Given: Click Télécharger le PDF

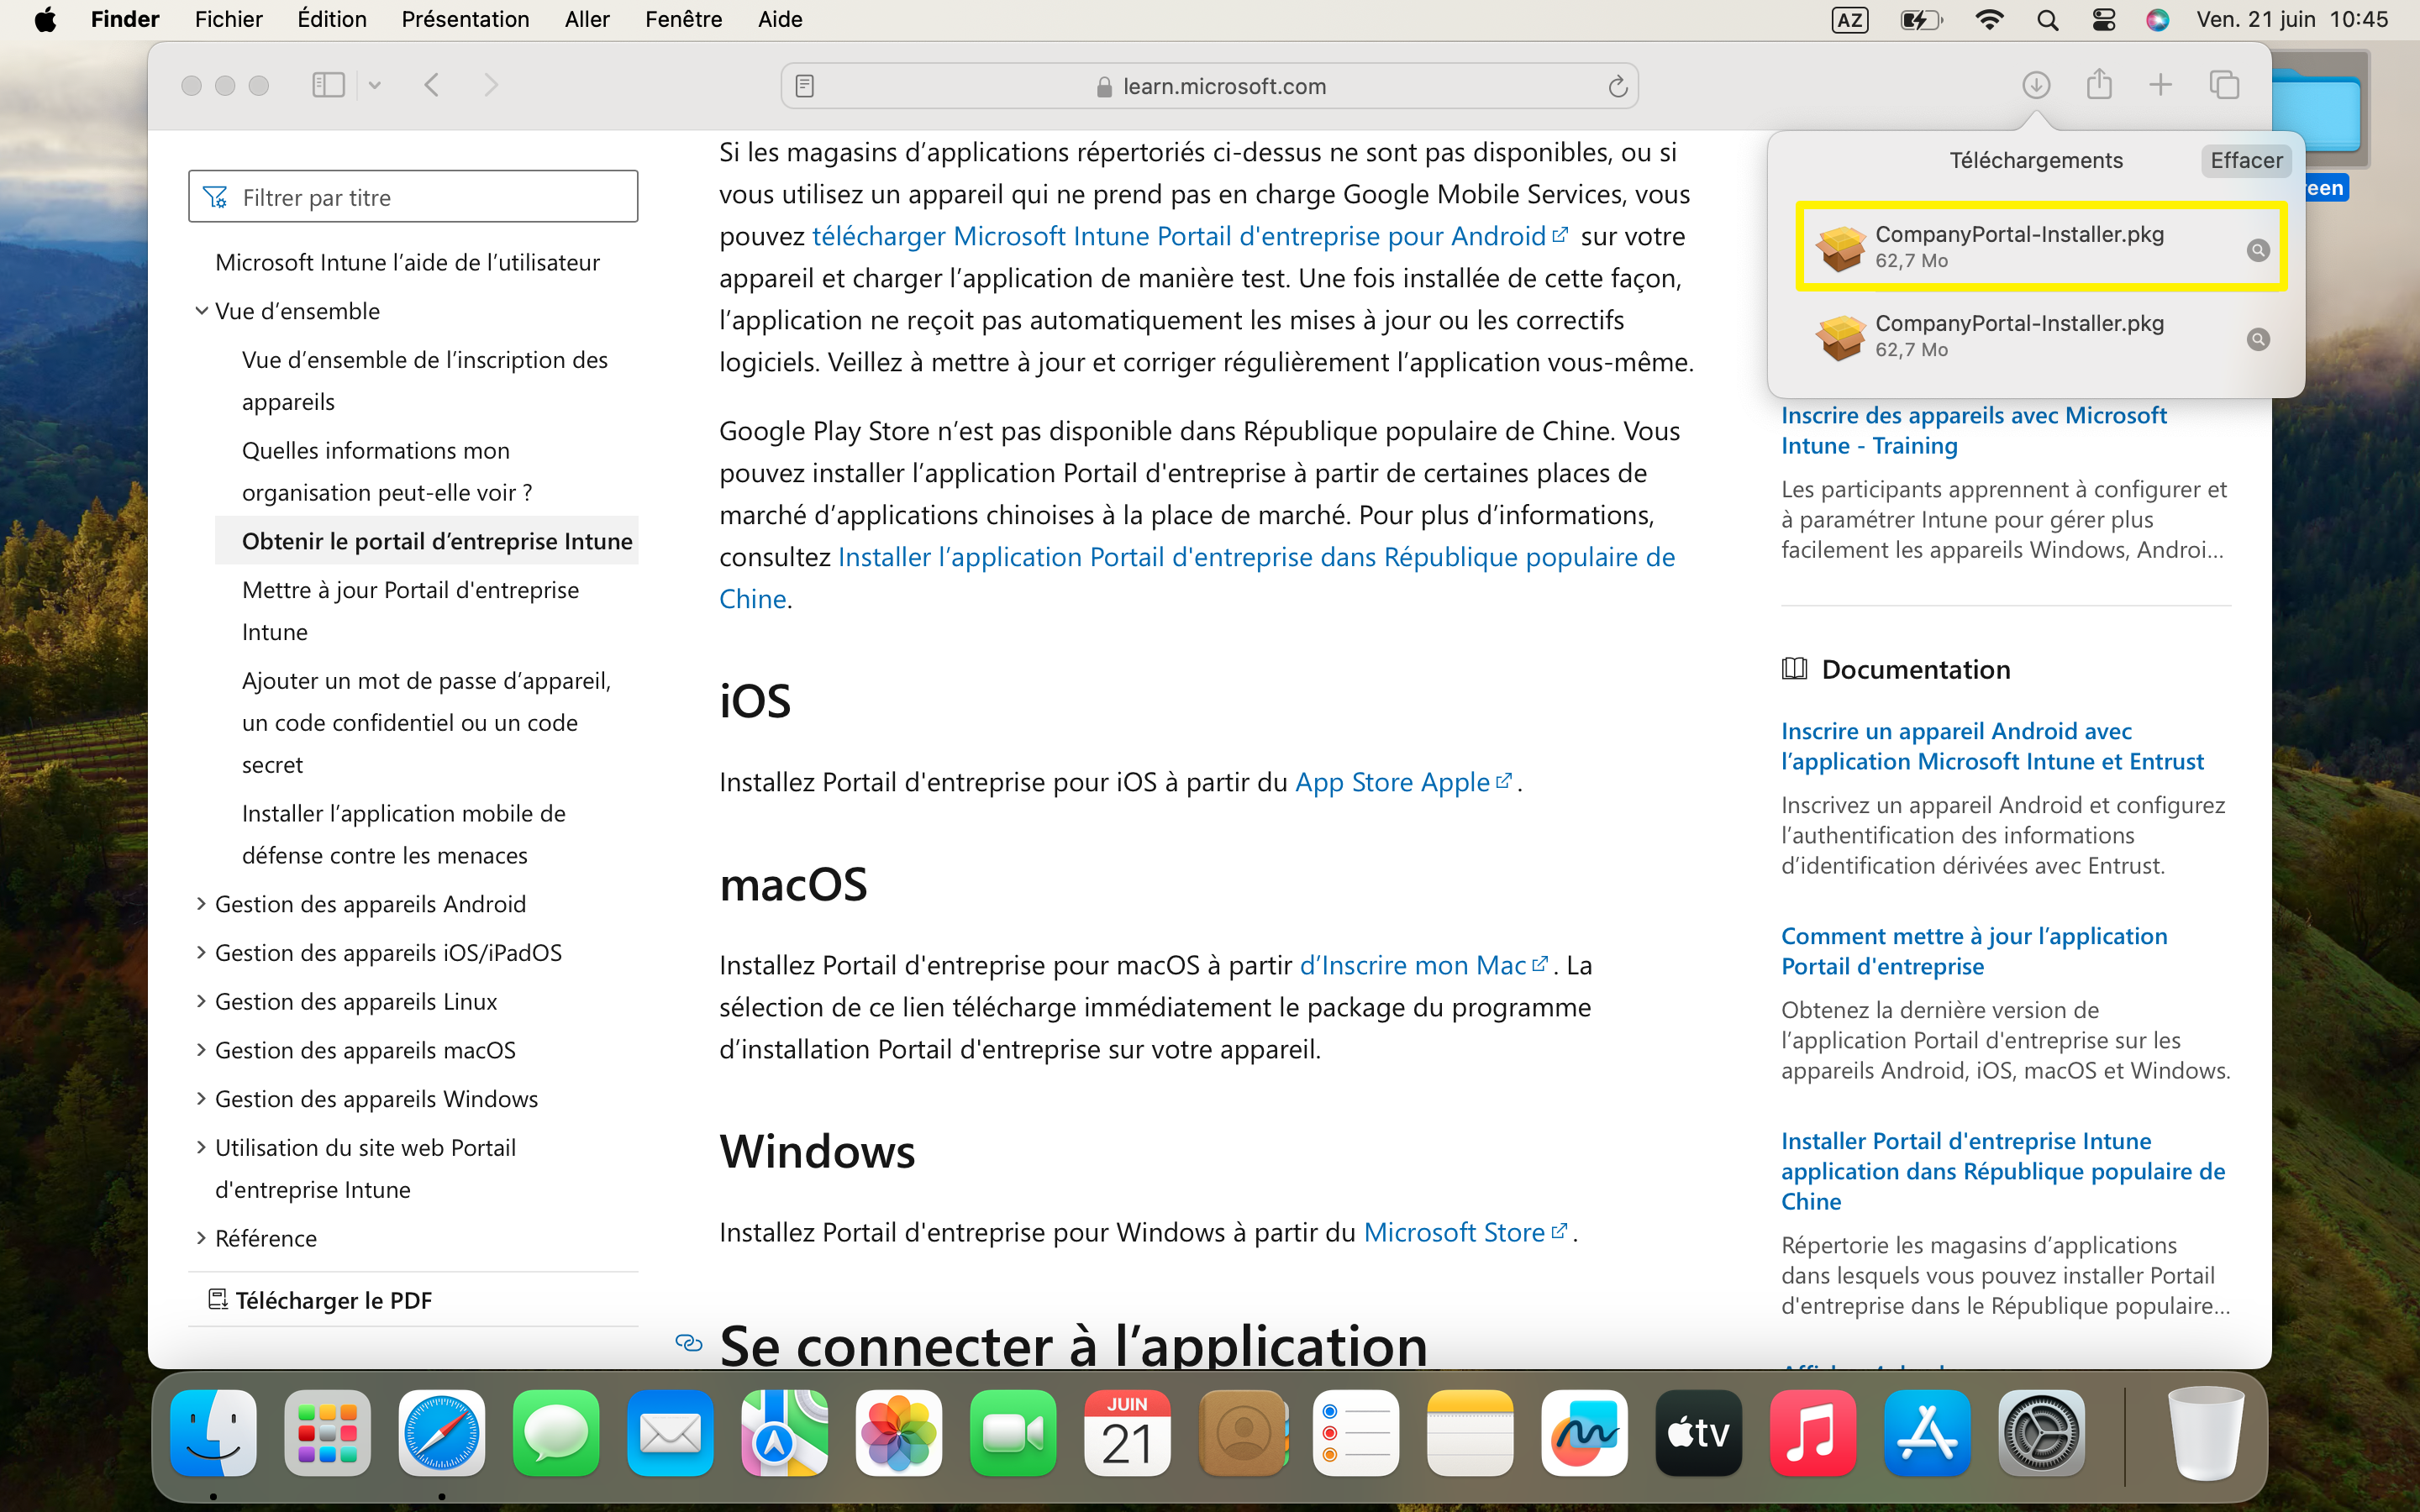Looking at the screenshot, I should coord(320,1300).
